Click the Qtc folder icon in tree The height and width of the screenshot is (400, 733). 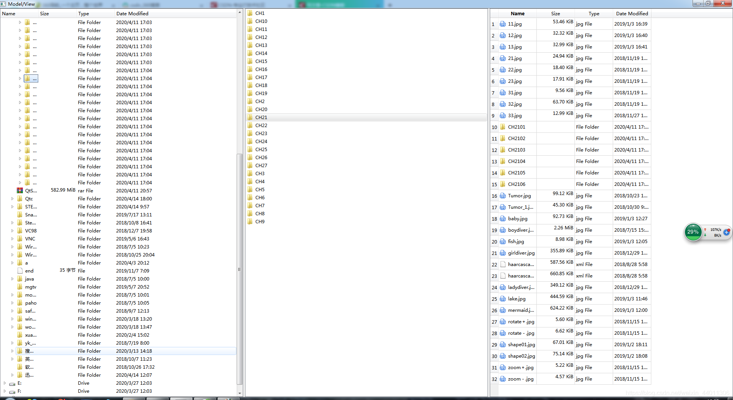pos(20,198)
